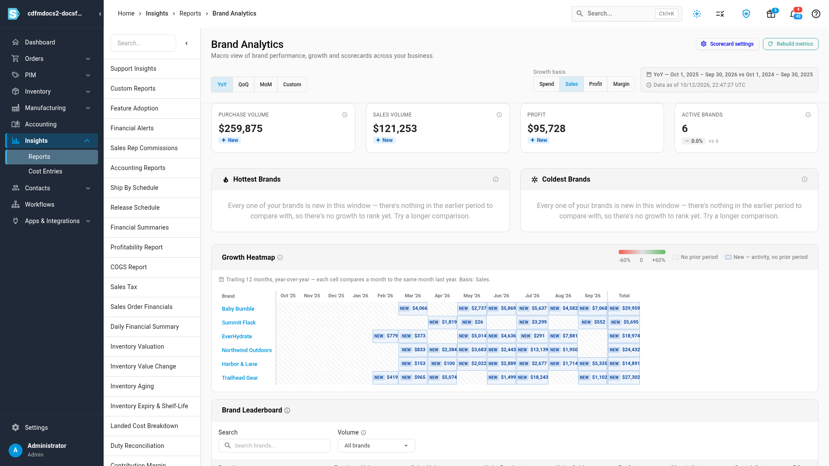Viewport: 829px width, 466px height.
Task: Open the AI assistant sparkle icon
Action: (x=697, y=14)
